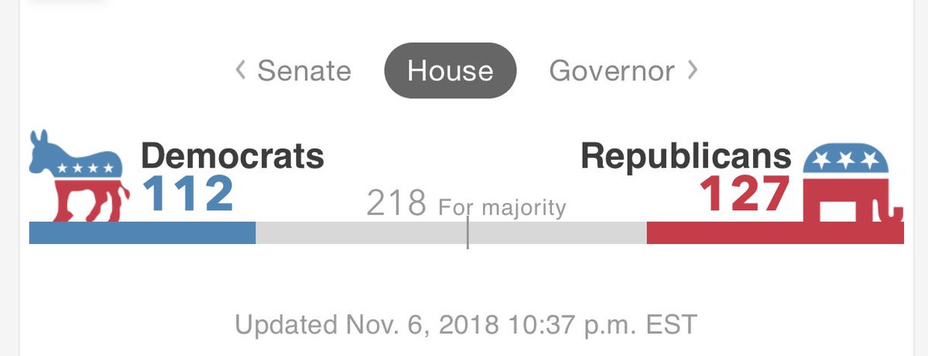
Task: Click the "For majority" label text
Action: pyautogui.click(x=502, y=207)
